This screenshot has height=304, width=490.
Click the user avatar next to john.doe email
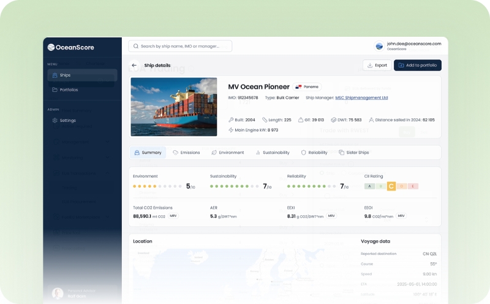coord(379,46)
